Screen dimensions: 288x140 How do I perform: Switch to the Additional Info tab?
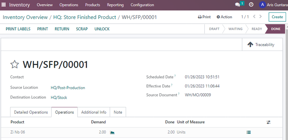94,112
